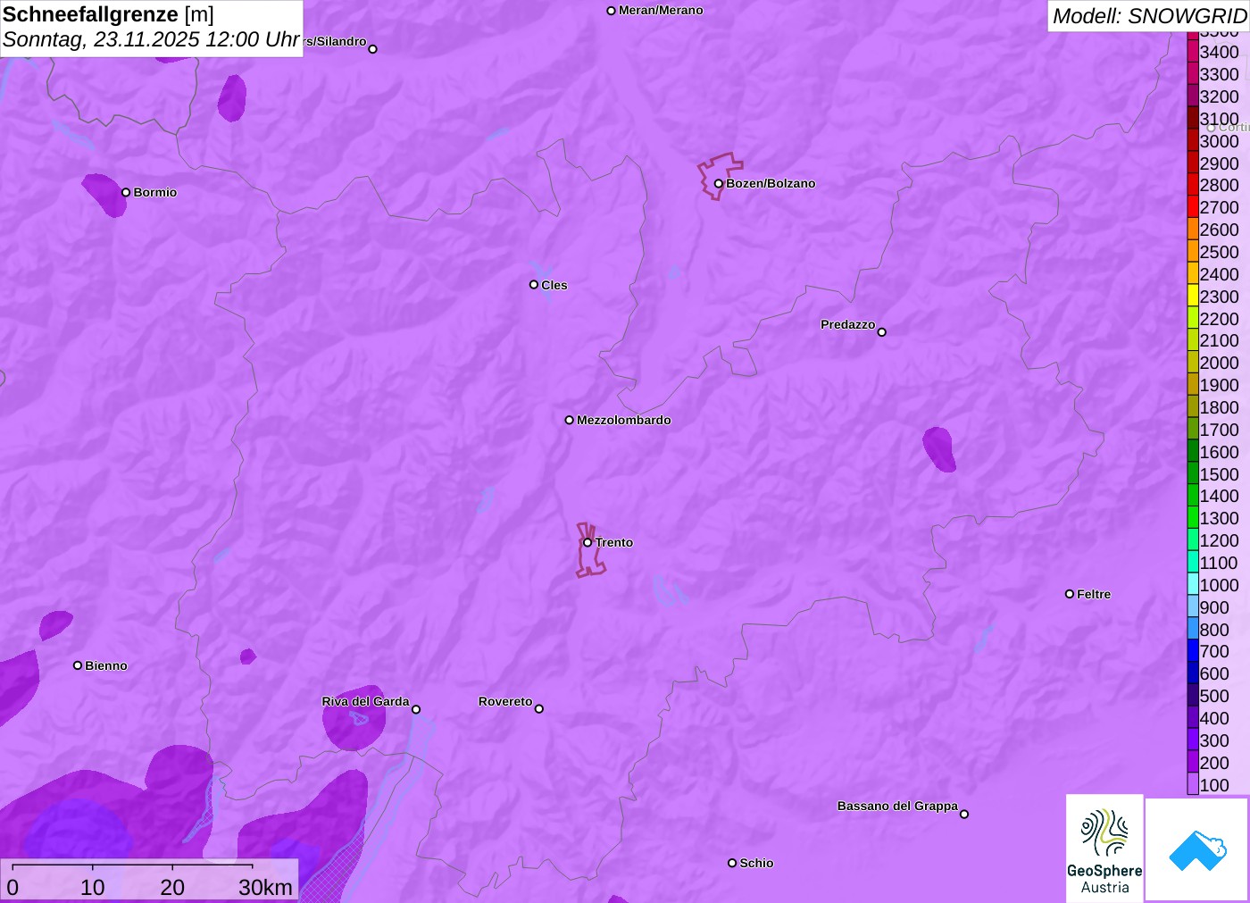Click the 'Schneefallgrenze [m]' title
The height and width of the screenshot is (903, 1250).
click(x=108, y=14)
